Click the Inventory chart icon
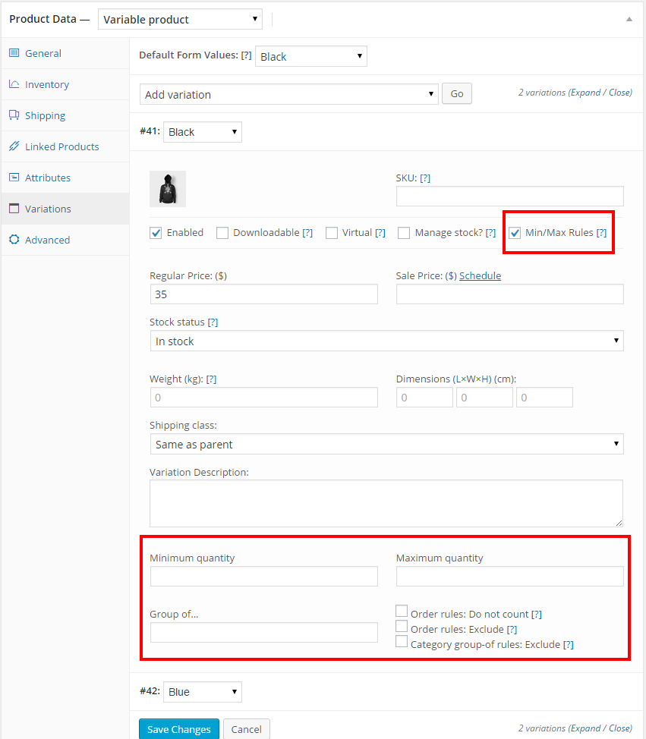The image size is (646, 739). pyautogui.click(x=14, y=84)
